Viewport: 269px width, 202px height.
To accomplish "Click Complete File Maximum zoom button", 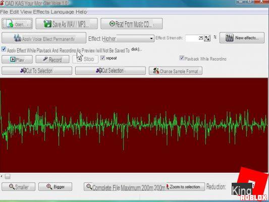I will (124, 187).
